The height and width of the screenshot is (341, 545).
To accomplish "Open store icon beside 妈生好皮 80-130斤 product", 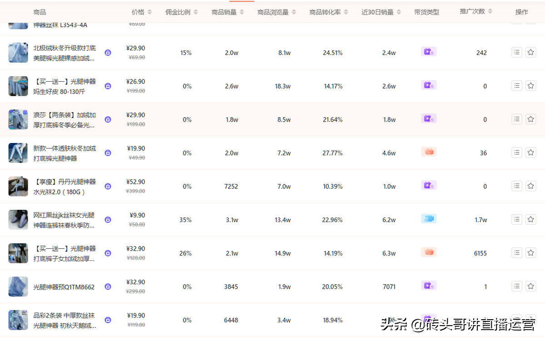I will coord(108,86).
